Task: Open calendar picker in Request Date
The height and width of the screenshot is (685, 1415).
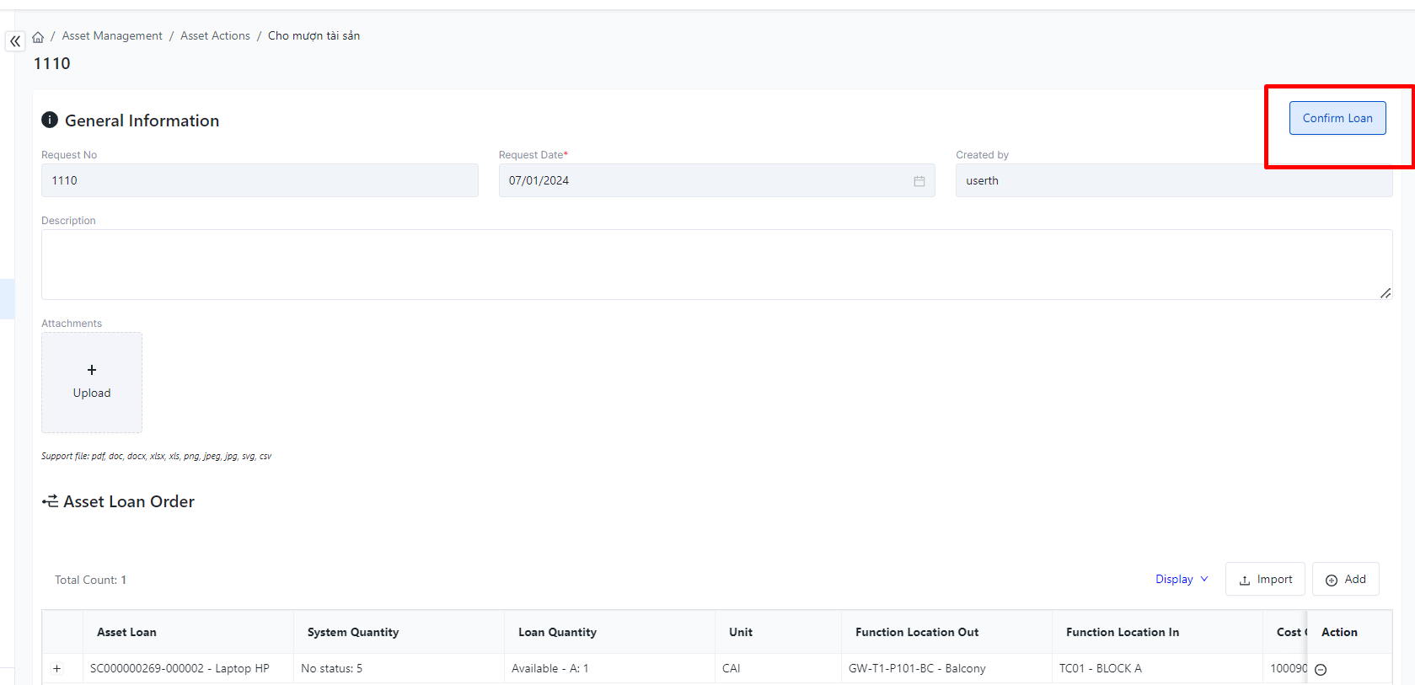Action: pyautogui.click(x=919, y=181)
